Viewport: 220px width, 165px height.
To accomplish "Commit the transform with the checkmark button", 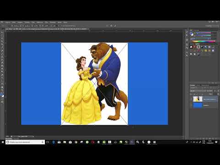I will coord(115,26).
